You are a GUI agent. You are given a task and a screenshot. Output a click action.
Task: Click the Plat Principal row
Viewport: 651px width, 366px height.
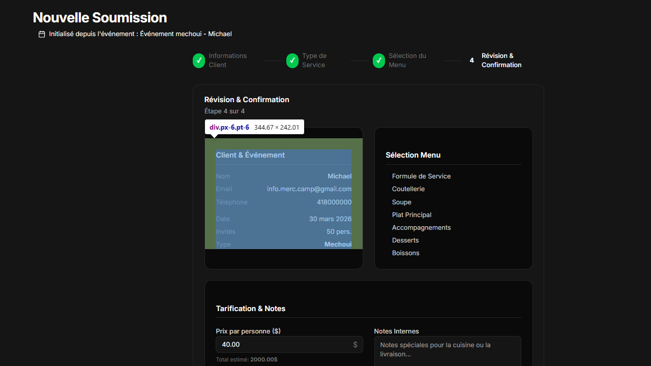pos(412,215)
